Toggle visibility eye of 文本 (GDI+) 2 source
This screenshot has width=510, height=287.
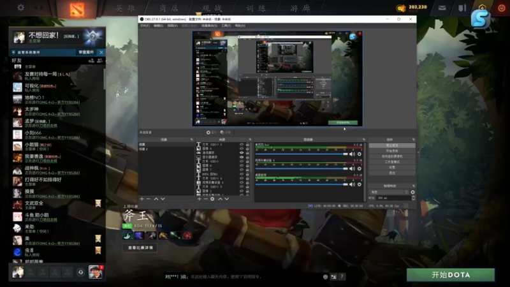(x=242, y=144)
